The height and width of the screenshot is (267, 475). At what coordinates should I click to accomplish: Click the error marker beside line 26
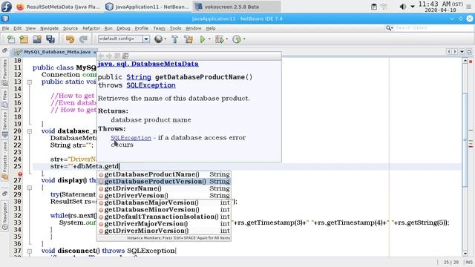20,174
